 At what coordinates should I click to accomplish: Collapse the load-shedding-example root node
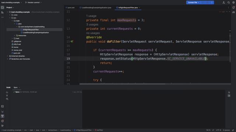coord(7,12)
